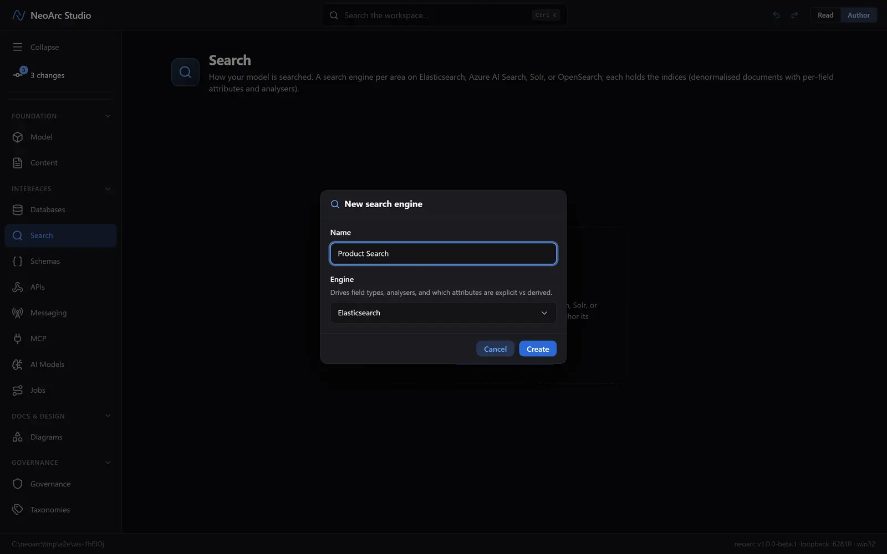Screen dimensions: 887x554
Task: Click the Content document icon
Action: pos(18,163)
